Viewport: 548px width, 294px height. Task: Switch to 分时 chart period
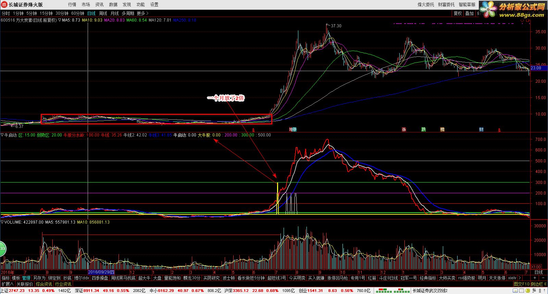[6, 13]
